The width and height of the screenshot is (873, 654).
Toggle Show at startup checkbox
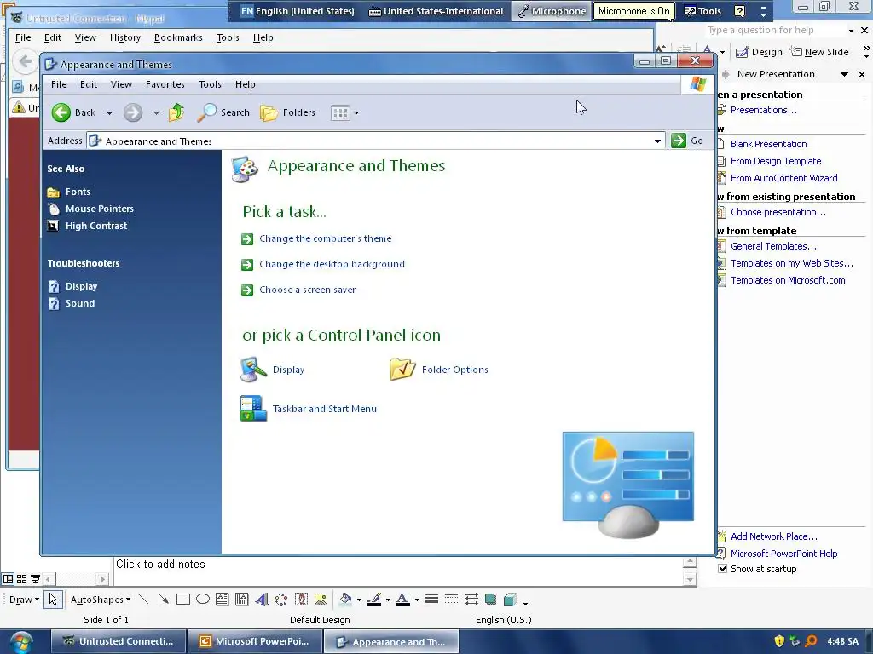coord(723,569)
